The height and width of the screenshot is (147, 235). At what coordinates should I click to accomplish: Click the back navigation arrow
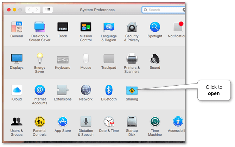point(29,10)
